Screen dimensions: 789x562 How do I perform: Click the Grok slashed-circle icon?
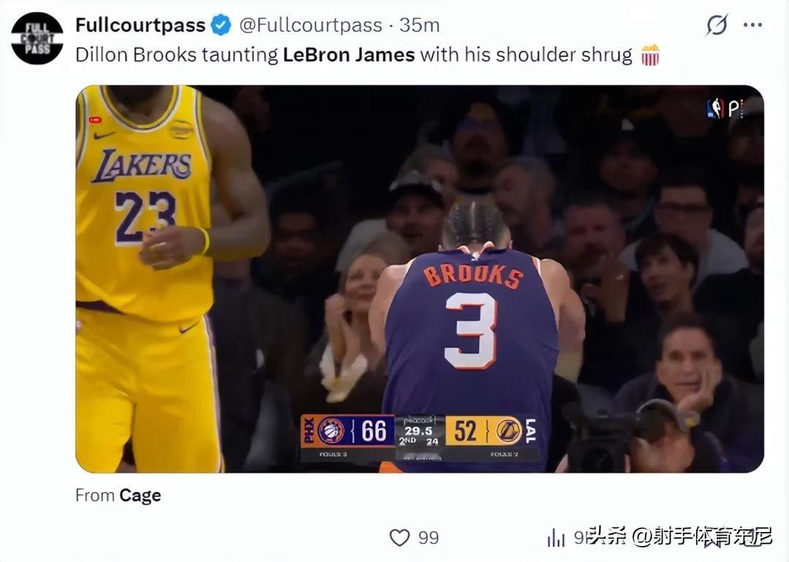tap(717, 24)
